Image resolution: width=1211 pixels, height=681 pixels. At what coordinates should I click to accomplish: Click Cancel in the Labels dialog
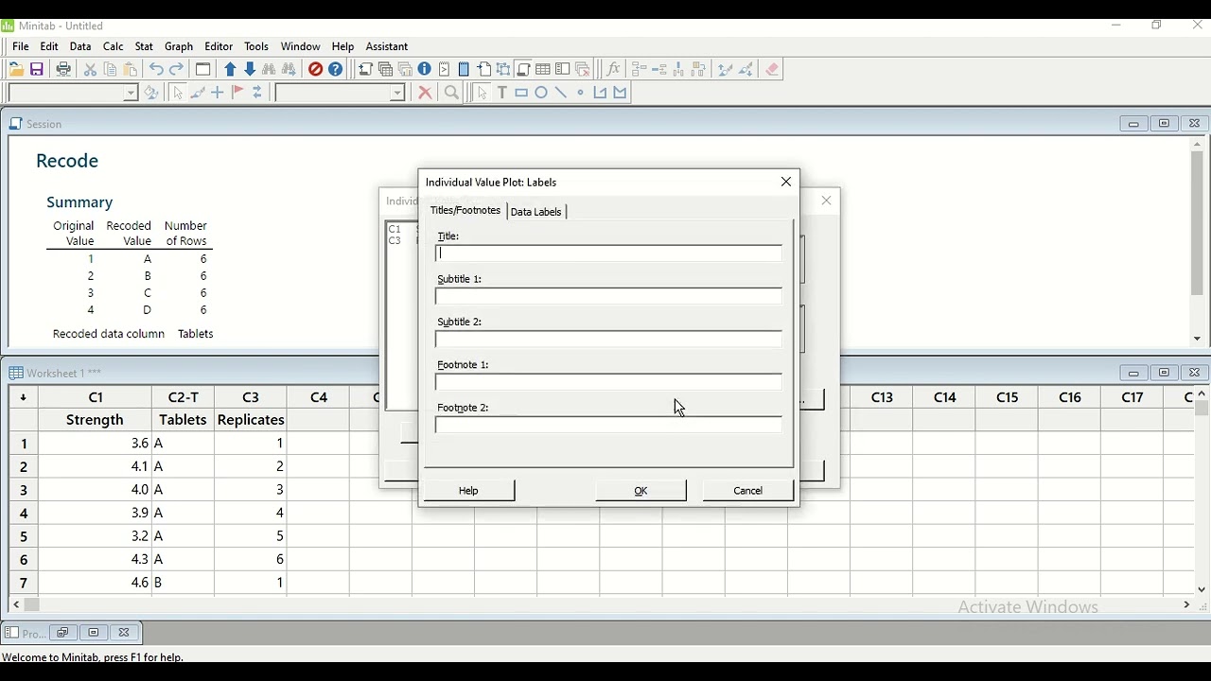[748, 491]
